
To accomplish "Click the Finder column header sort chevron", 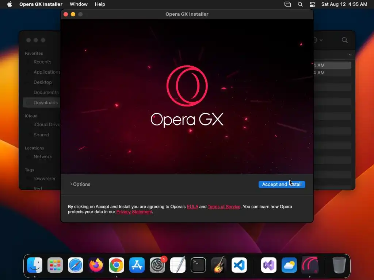I will click(350, 55).
